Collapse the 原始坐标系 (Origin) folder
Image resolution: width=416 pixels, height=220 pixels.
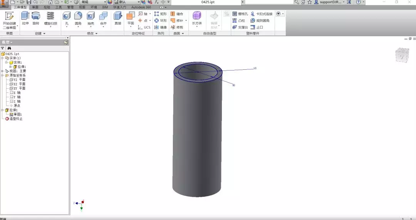(2, 76)
